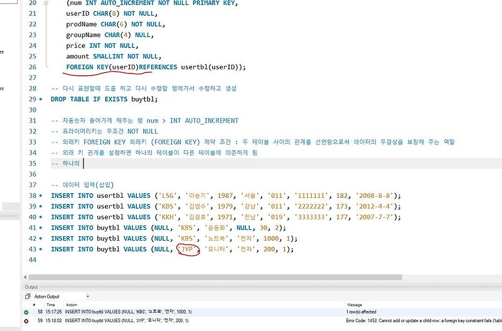
Task: Click 'price INT NOT NULL,' on line 24
Action: [102, 45]
